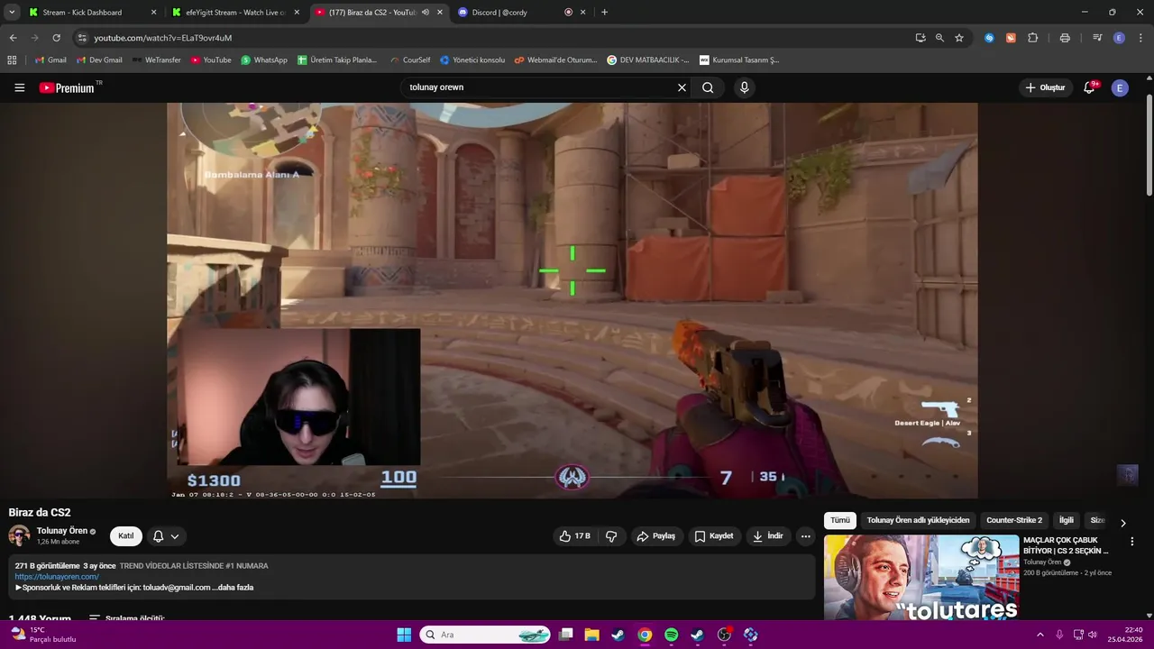Mute the YouTube tab via its speaker icon

click(x=426, y=13)
